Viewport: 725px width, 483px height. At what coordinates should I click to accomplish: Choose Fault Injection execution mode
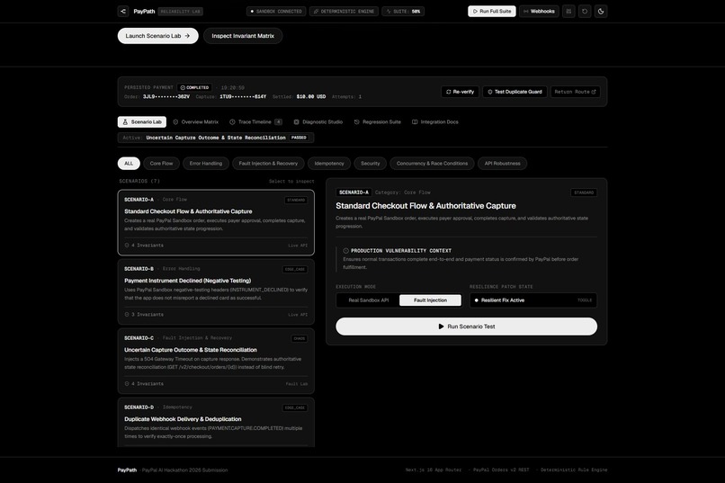[x=431, y=300]
